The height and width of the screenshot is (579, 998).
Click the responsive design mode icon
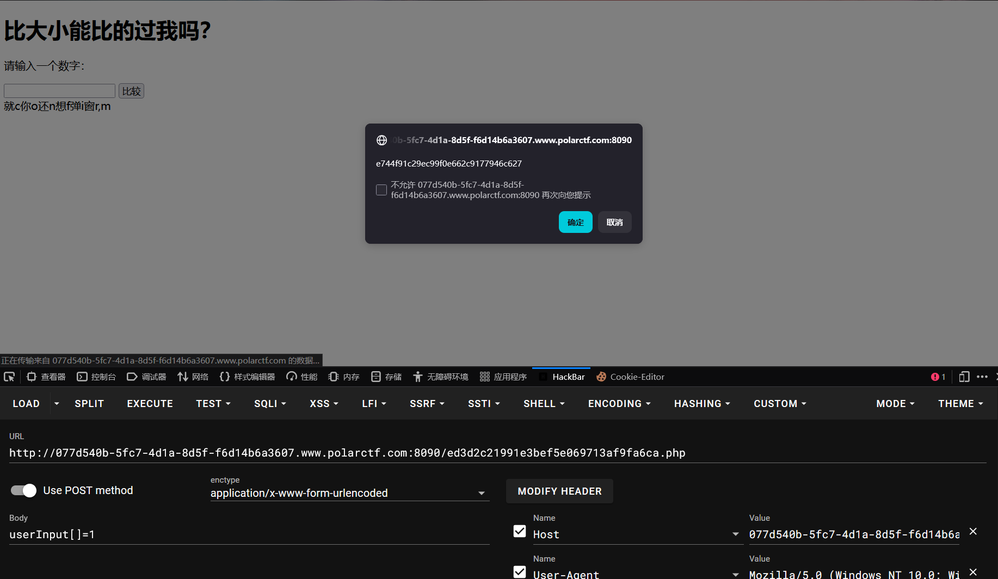click(964, 377)
